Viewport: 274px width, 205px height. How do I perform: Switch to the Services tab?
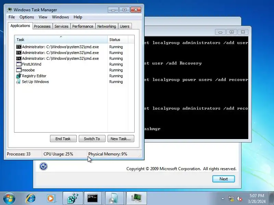(61, 26)
